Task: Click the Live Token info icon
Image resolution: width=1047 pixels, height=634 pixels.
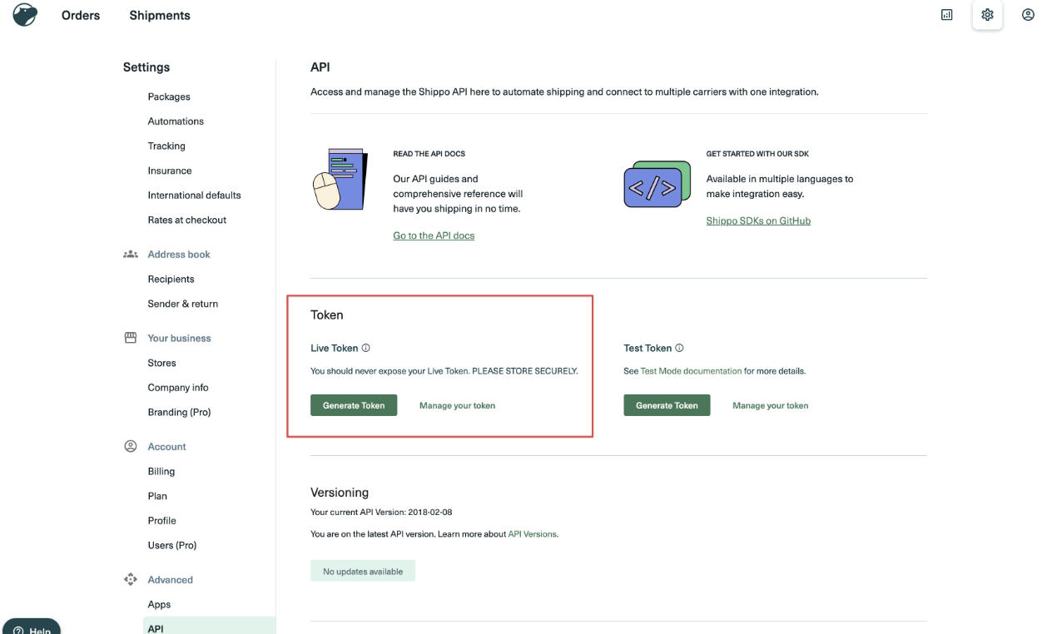Action: [365, 349]
